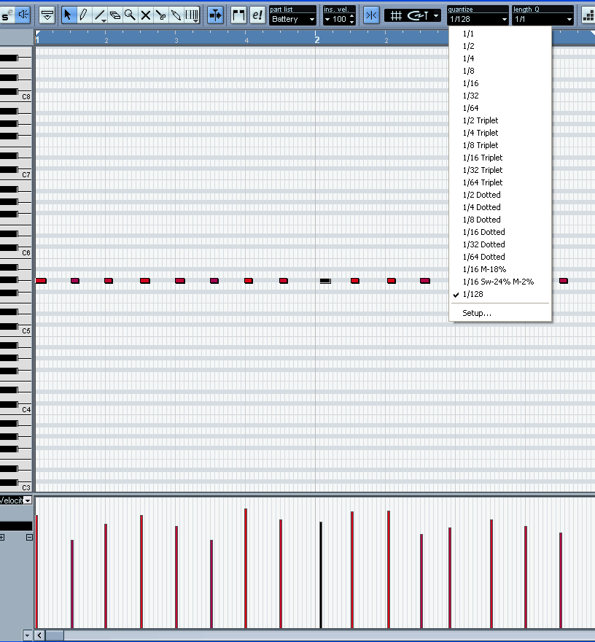Select 1/16 Triplet quantize

tap(500, 158)
